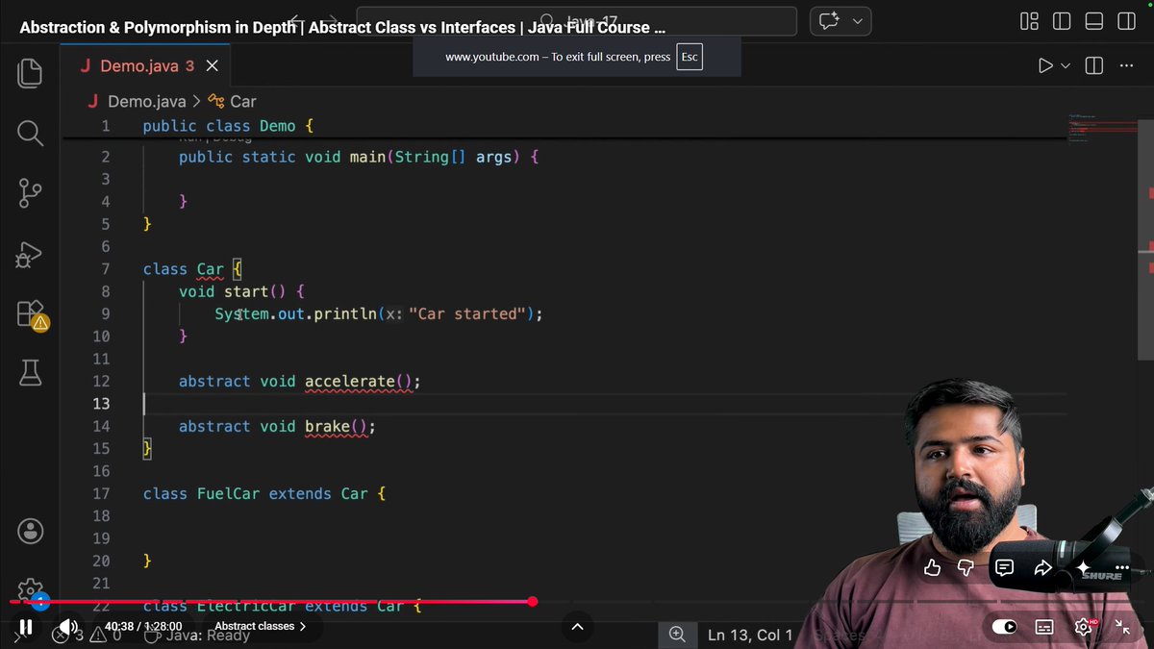This screenshot has height=649, width=1154.
Task: Expand the Copilot chat dropdown arrow
Action: (x=858, y=21)
